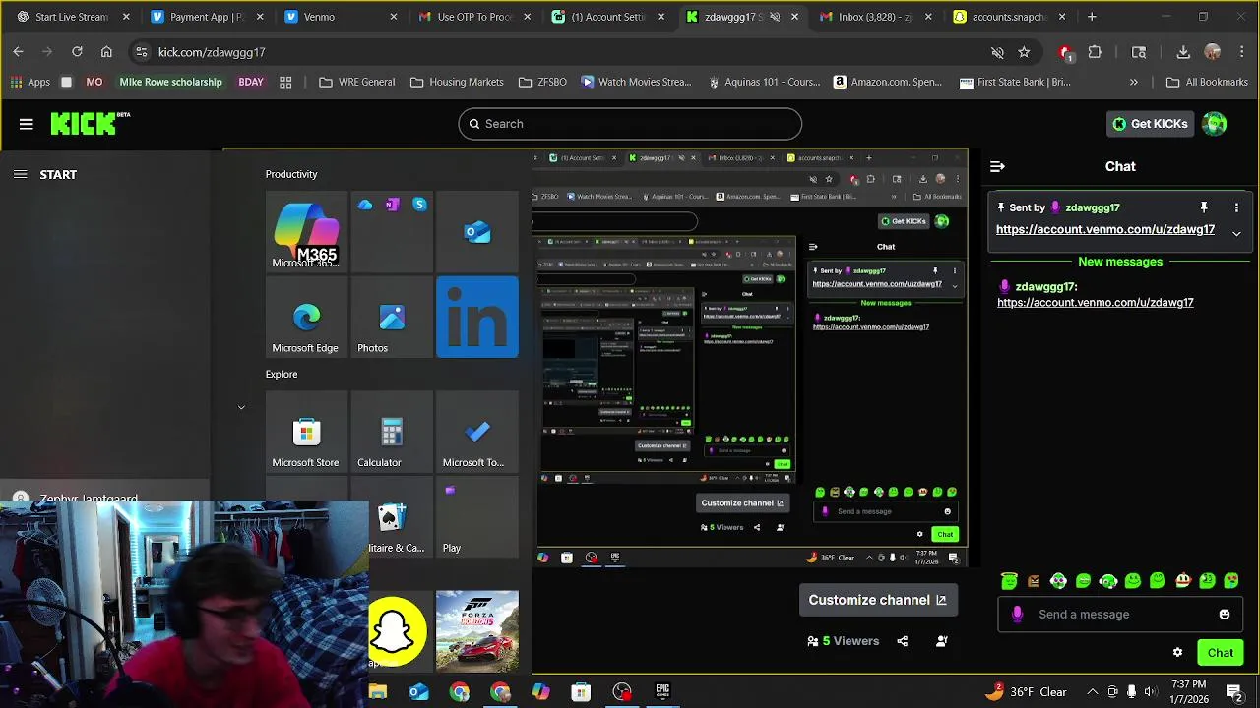Toggle site sound in the address bar
Screen dimensions: 1260x708
[x=997, y=52]
